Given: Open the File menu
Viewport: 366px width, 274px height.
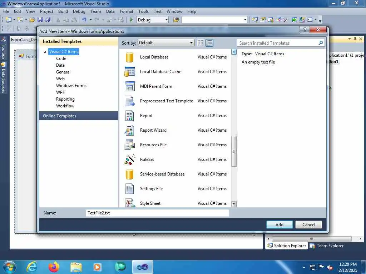Looking at the screenshot, I should pyautogui.click(x=6, y=11).
